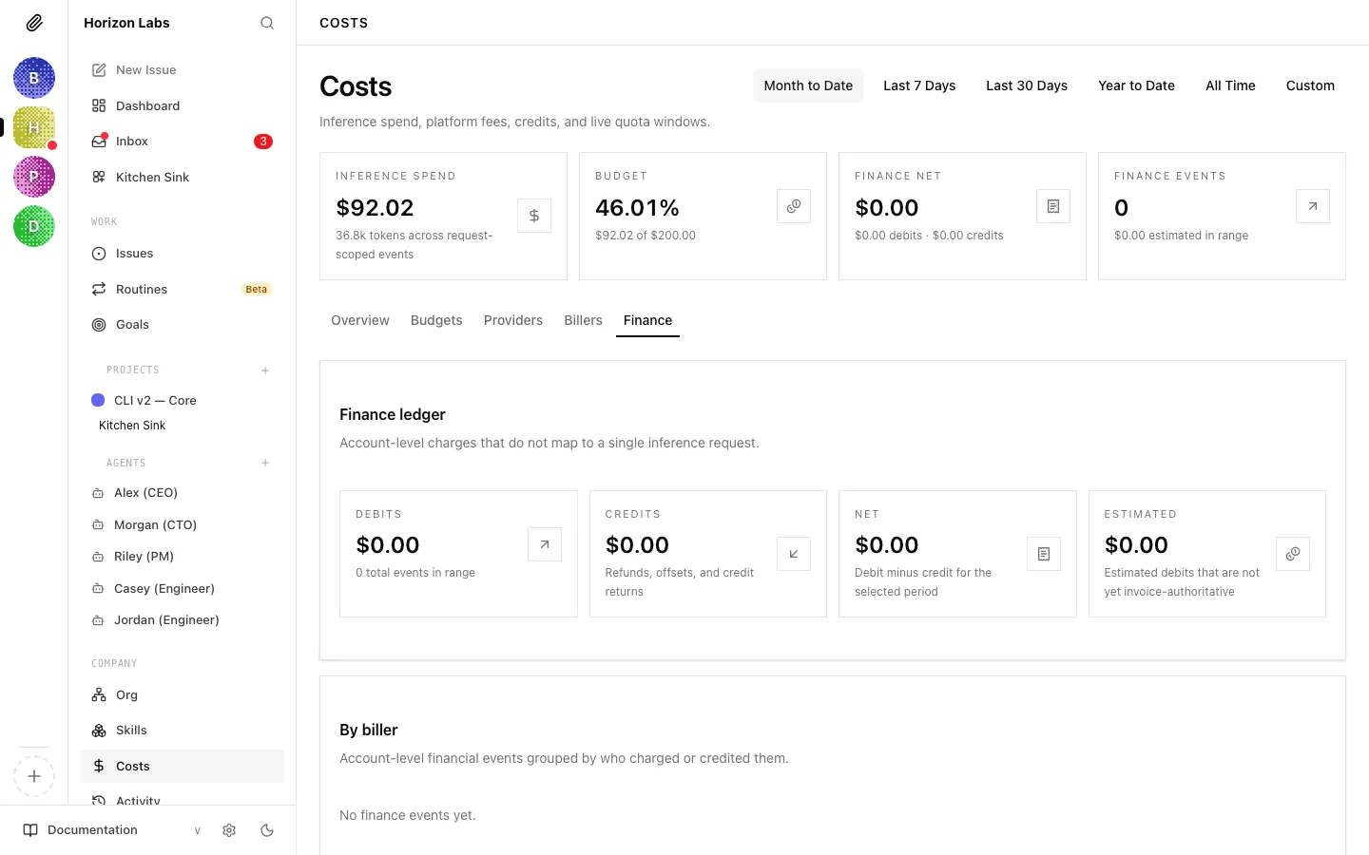The width and height of the screenshot is (1369, 855).
Task: Open agent Jordan (Engineer)
Action: point(182,620)
